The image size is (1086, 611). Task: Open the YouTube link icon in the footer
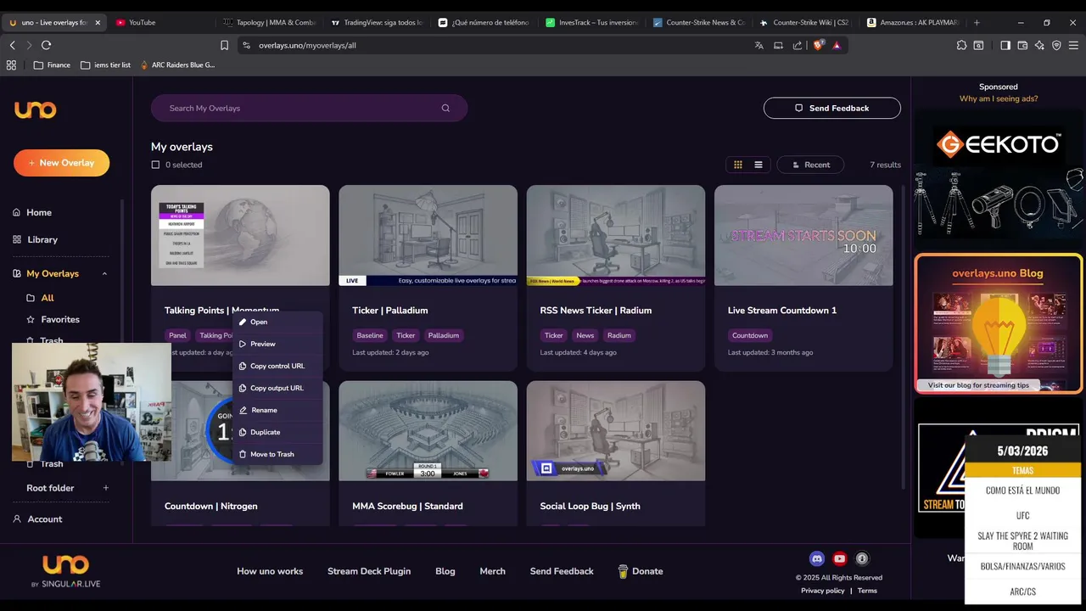pyautogui.click(x=839, y=558)
